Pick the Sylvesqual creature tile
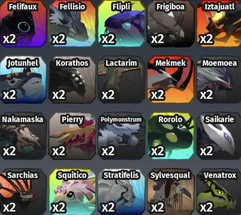This screenshot has height=215, width=241. click(170, 192)
